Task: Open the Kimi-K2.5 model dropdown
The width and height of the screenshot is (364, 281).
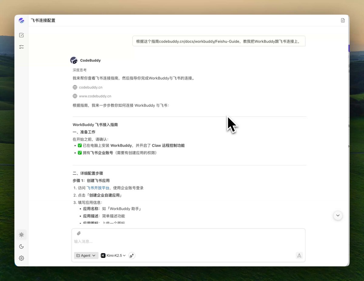Action: coord(113,256)
